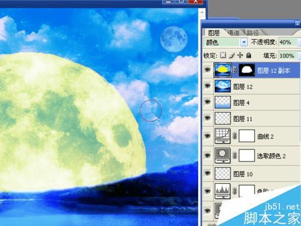Hide the 图层 12 副本 layer
301x226 pixels.
tap(208, 70)
